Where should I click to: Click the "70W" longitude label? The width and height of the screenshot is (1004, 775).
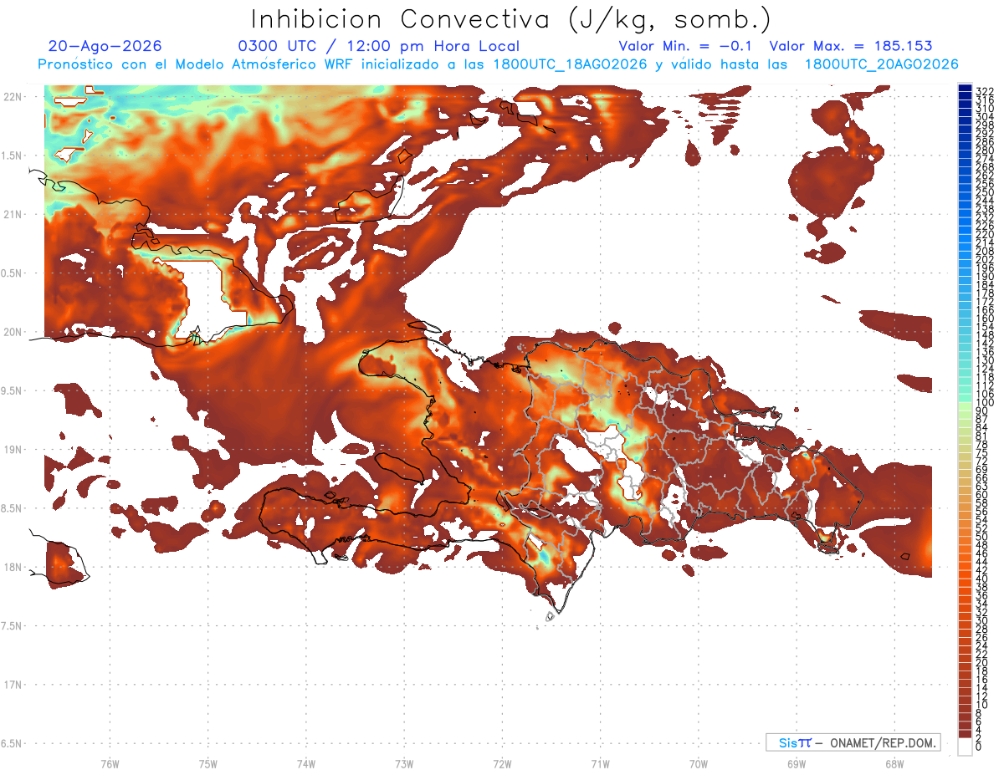[x=698, y=763]
